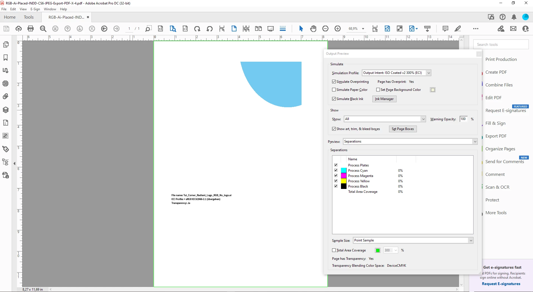Open the Simulation Profile dropdown

[x=397, y=73]
